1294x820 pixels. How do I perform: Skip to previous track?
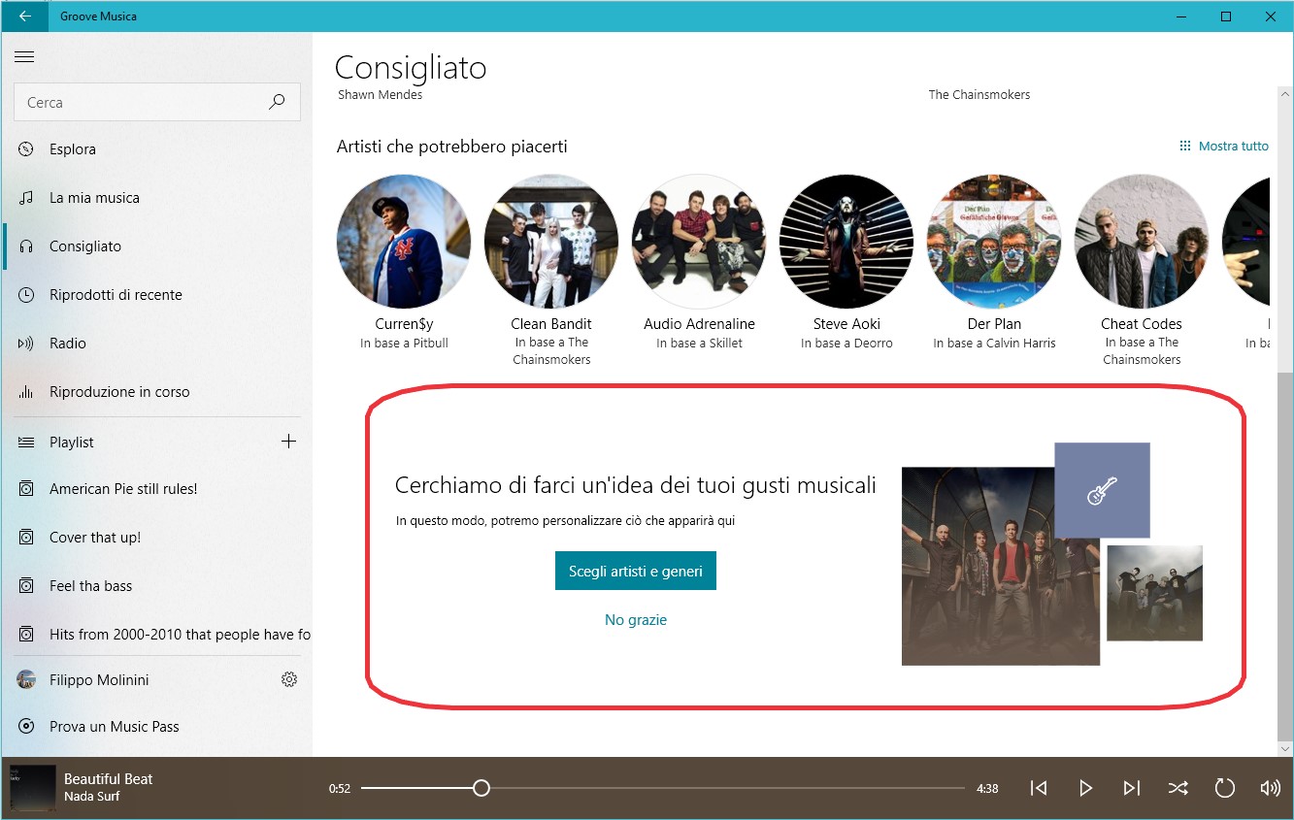coord(1039,788)
